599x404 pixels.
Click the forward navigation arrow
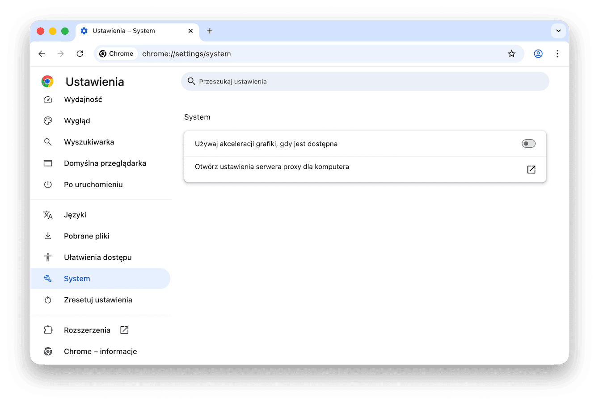click(x=61, y=54)
